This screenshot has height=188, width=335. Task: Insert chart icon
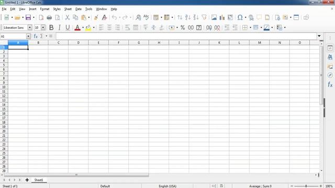click(222, 17)
